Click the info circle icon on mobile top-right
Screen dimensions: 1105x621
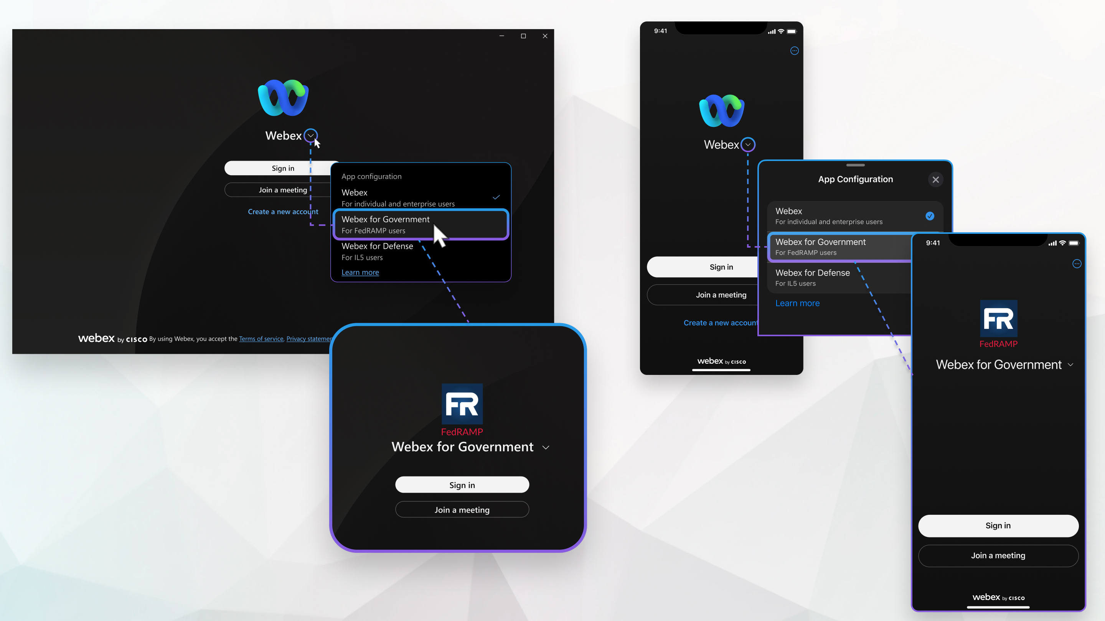coord(795,51)
